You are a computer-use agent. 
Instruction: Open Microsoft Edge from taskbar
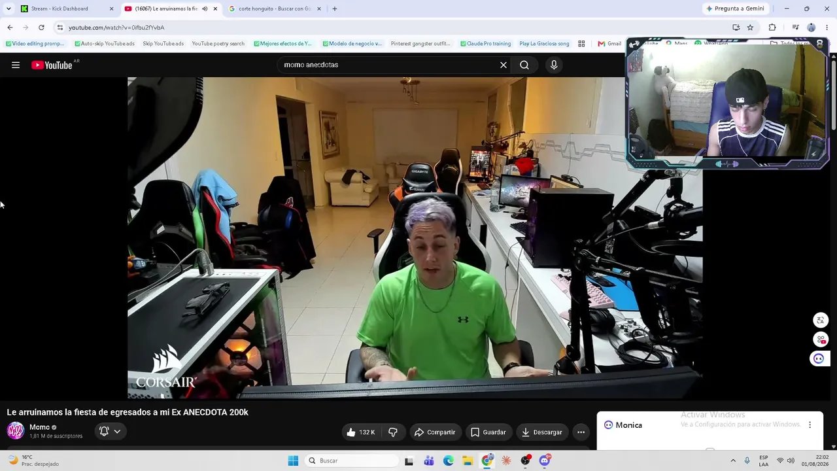pos(449,461)
